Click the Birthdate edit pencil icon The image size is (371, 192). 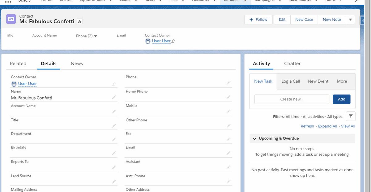click(x=114, y=153)
